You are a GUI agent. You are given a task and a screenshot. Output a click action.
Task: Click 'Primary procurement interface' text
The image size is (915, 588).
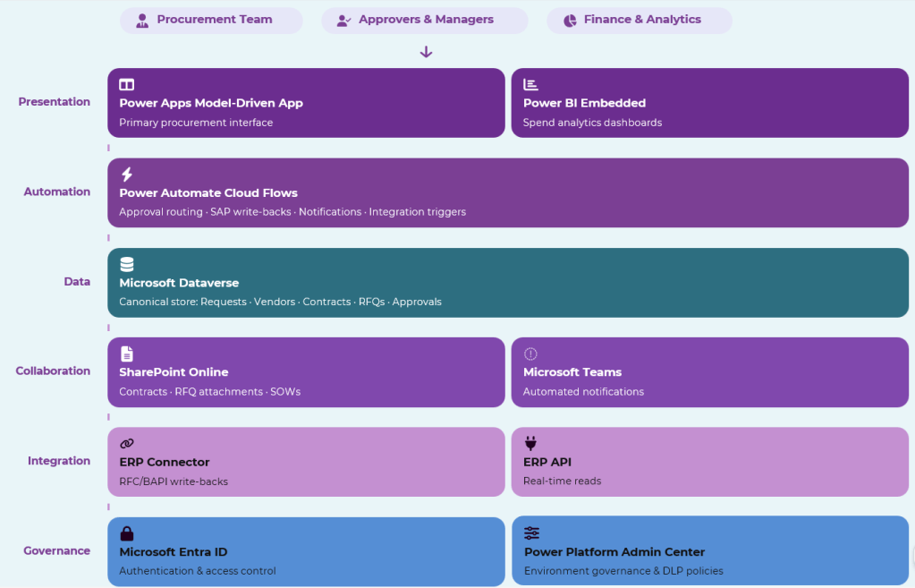click(196, 123)
